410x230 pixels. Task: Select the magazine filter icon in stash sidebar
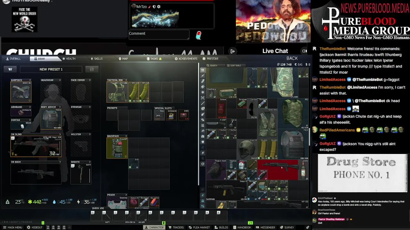[203, 81]
